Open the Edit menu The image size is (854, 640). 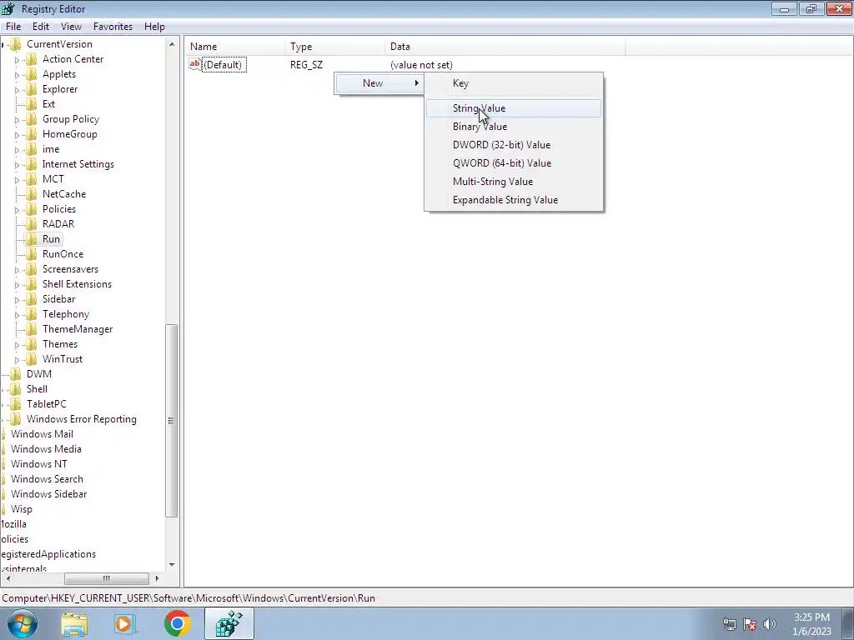click(x=40, y=27)
